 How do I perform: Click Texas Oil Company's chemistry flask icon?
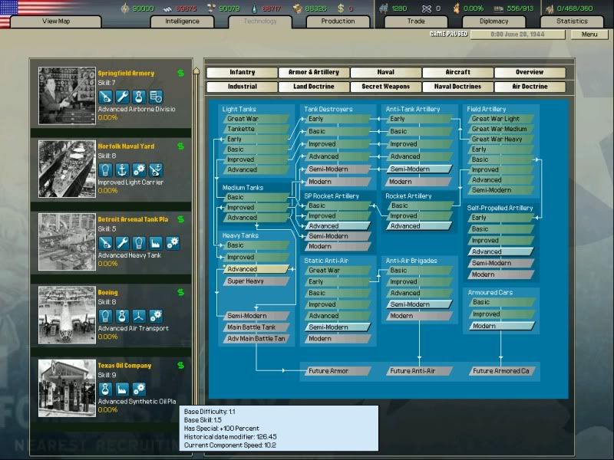coord(105,389)
